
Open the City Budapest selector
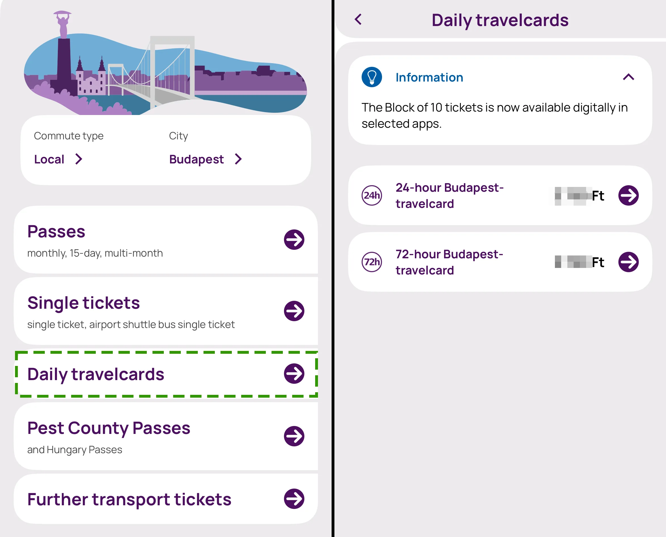[205, 159]
